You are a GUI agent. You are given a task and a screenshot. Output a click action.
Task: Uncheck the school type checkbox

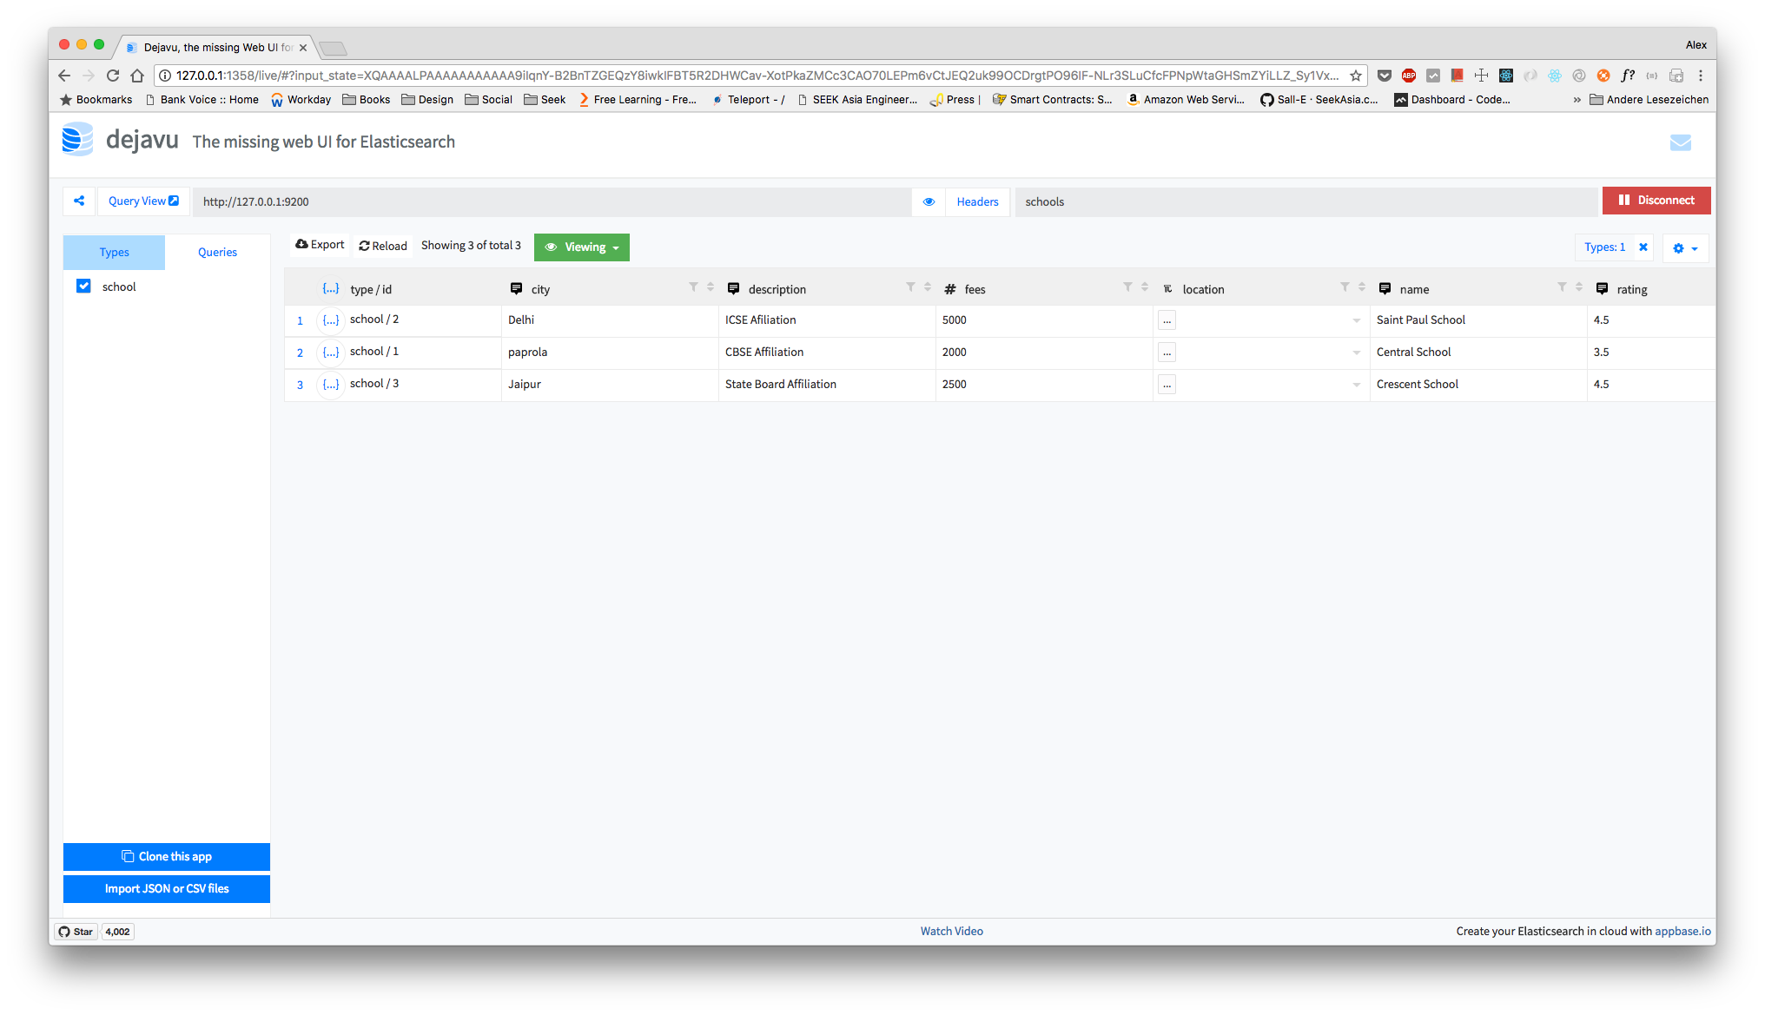pyautogui.click(x=83, y=286)
